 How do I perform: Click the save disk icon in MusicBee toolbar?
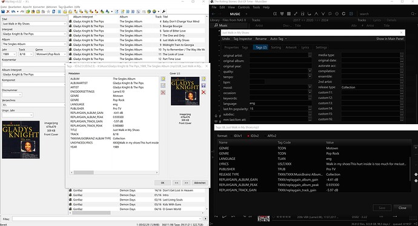pyautogui.click(x=302, y=13)
